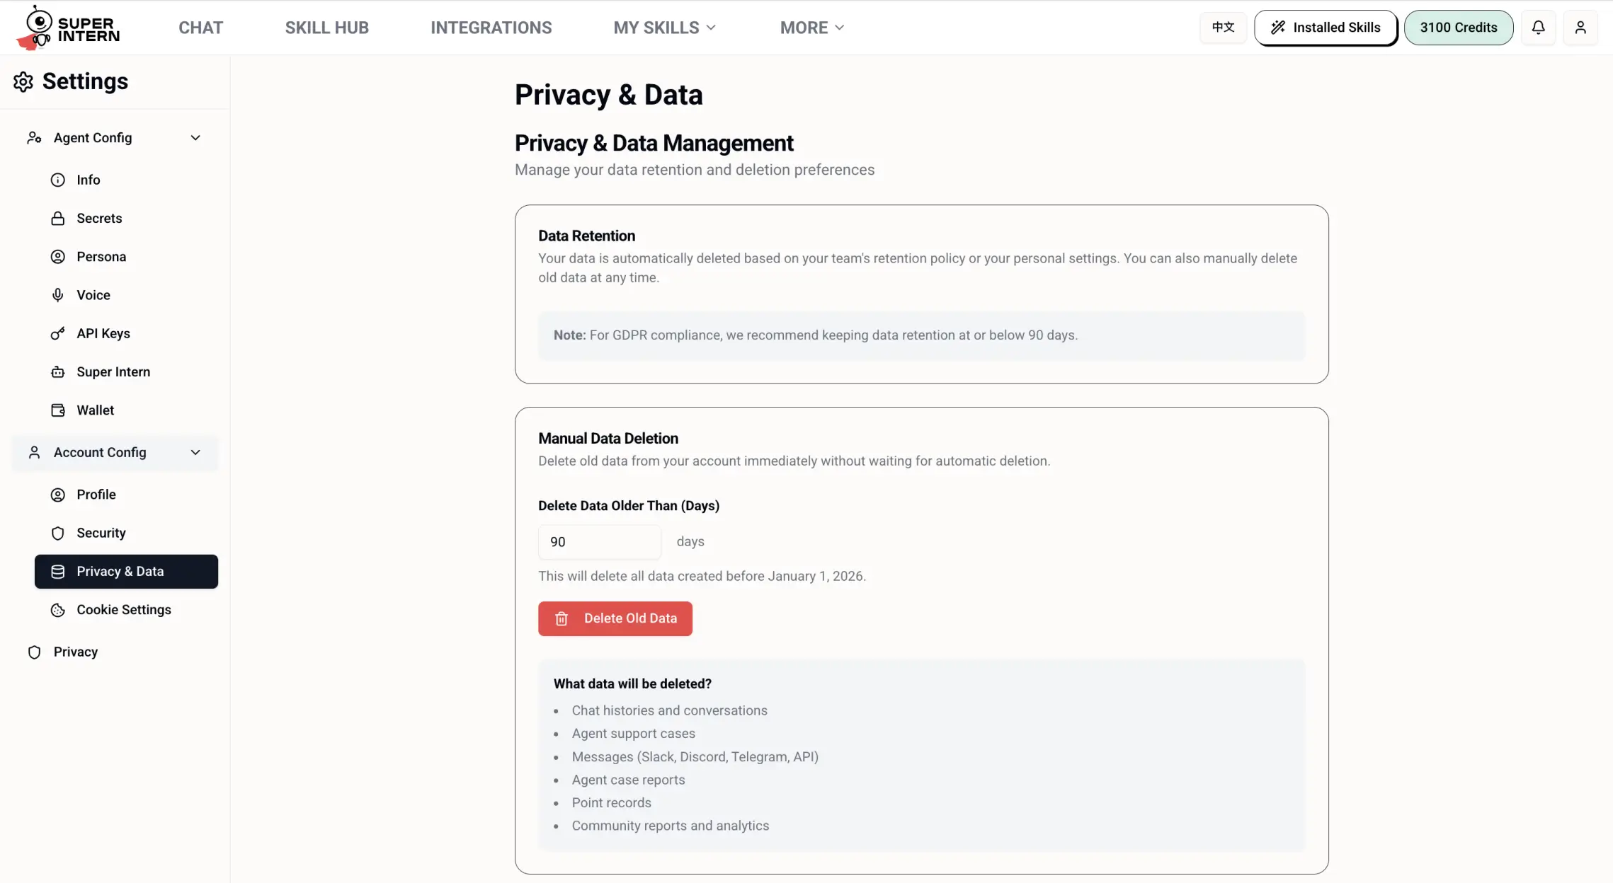Open Installed Skills

[x=1325, y=27]
